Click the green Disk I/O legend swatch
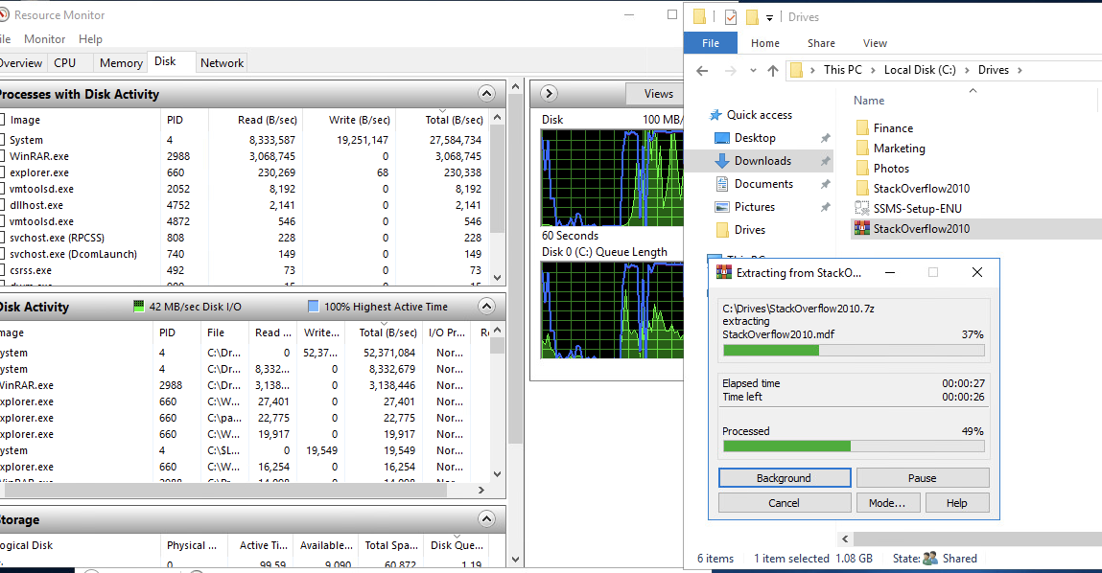Screen dimensions: 1102x573 click(x=138, y=307)
